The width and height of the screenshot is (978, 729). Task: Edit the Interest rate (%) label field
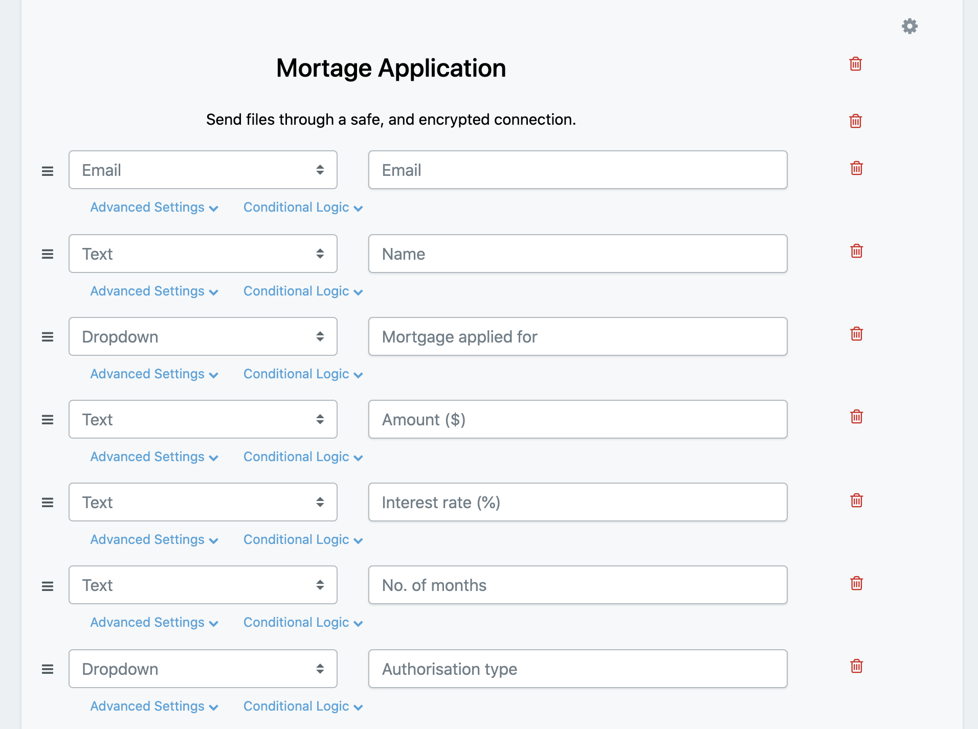578,502
